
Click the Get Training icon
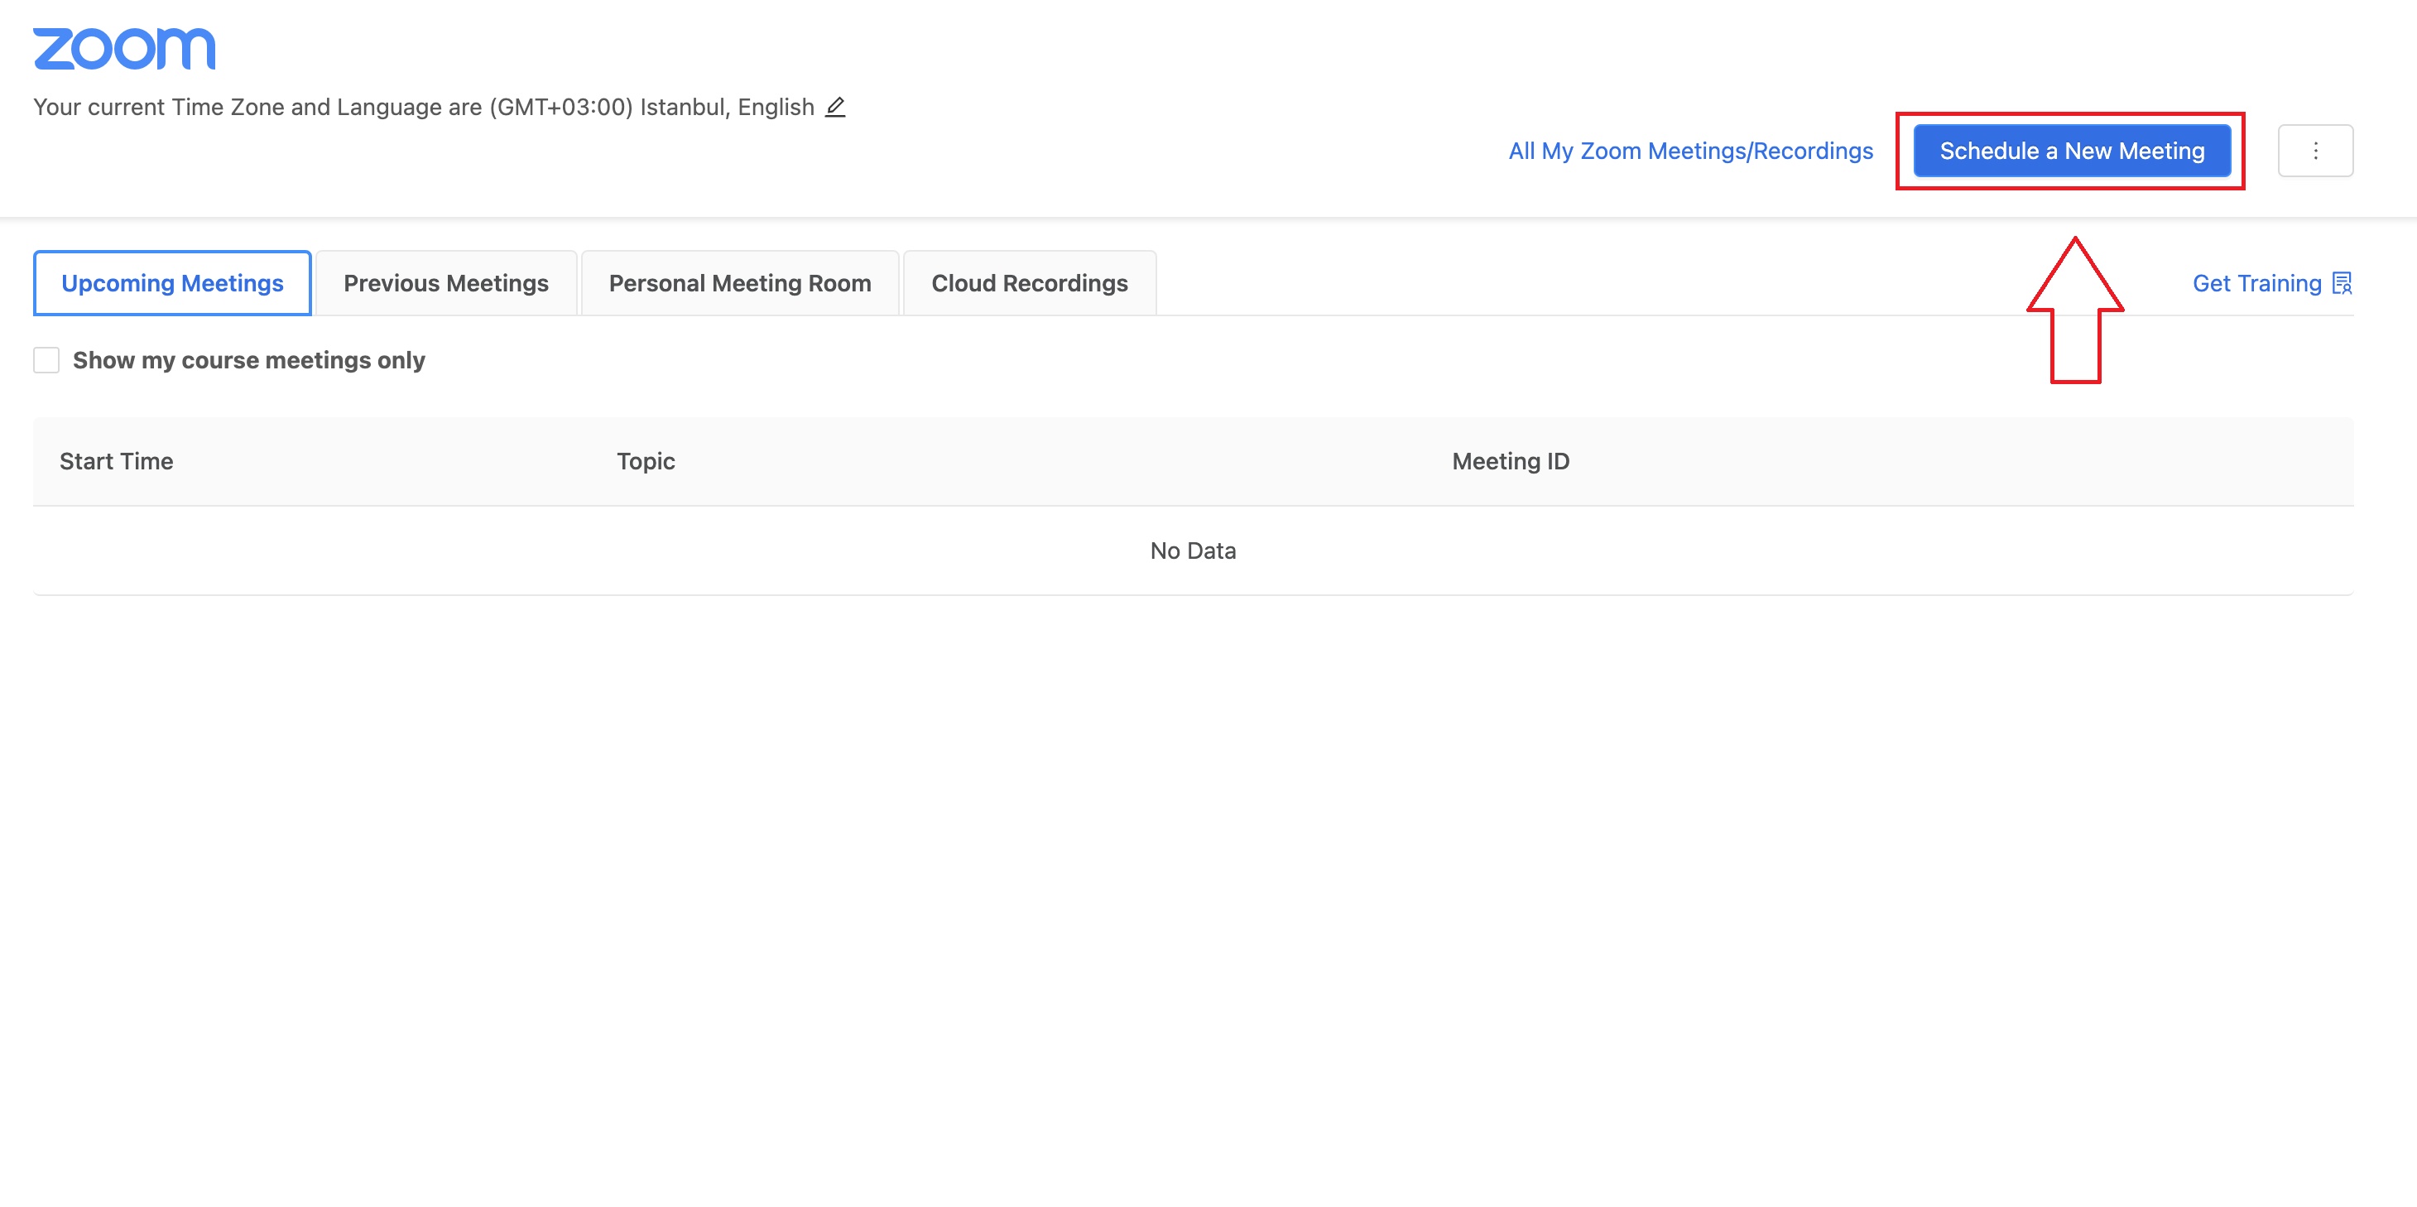2342,283
